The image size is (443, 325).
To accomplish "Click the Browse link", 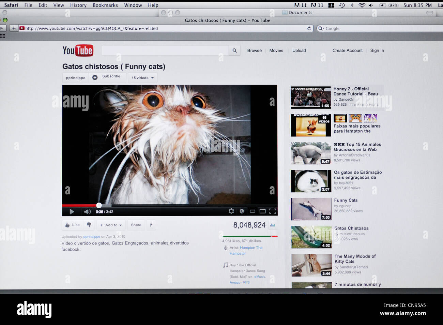I will coord(255,50).
